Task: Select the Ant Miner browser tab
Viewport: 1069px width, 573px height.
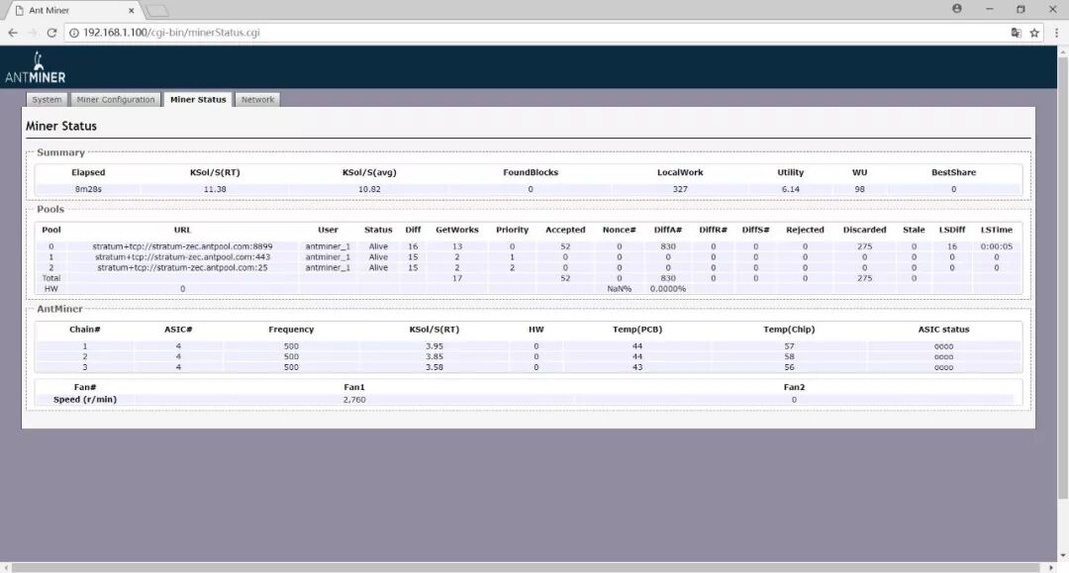Action: click(71, 10)
